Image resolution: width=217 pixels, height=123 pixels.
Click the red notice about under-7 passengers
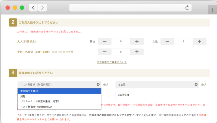tap(50, 32)
